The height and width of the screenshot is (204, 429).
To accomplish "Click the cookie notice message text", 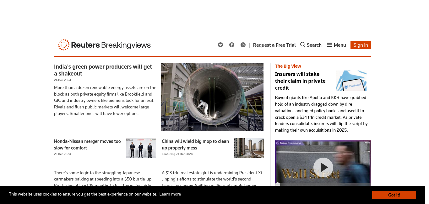I will click(x=83, y=194).
